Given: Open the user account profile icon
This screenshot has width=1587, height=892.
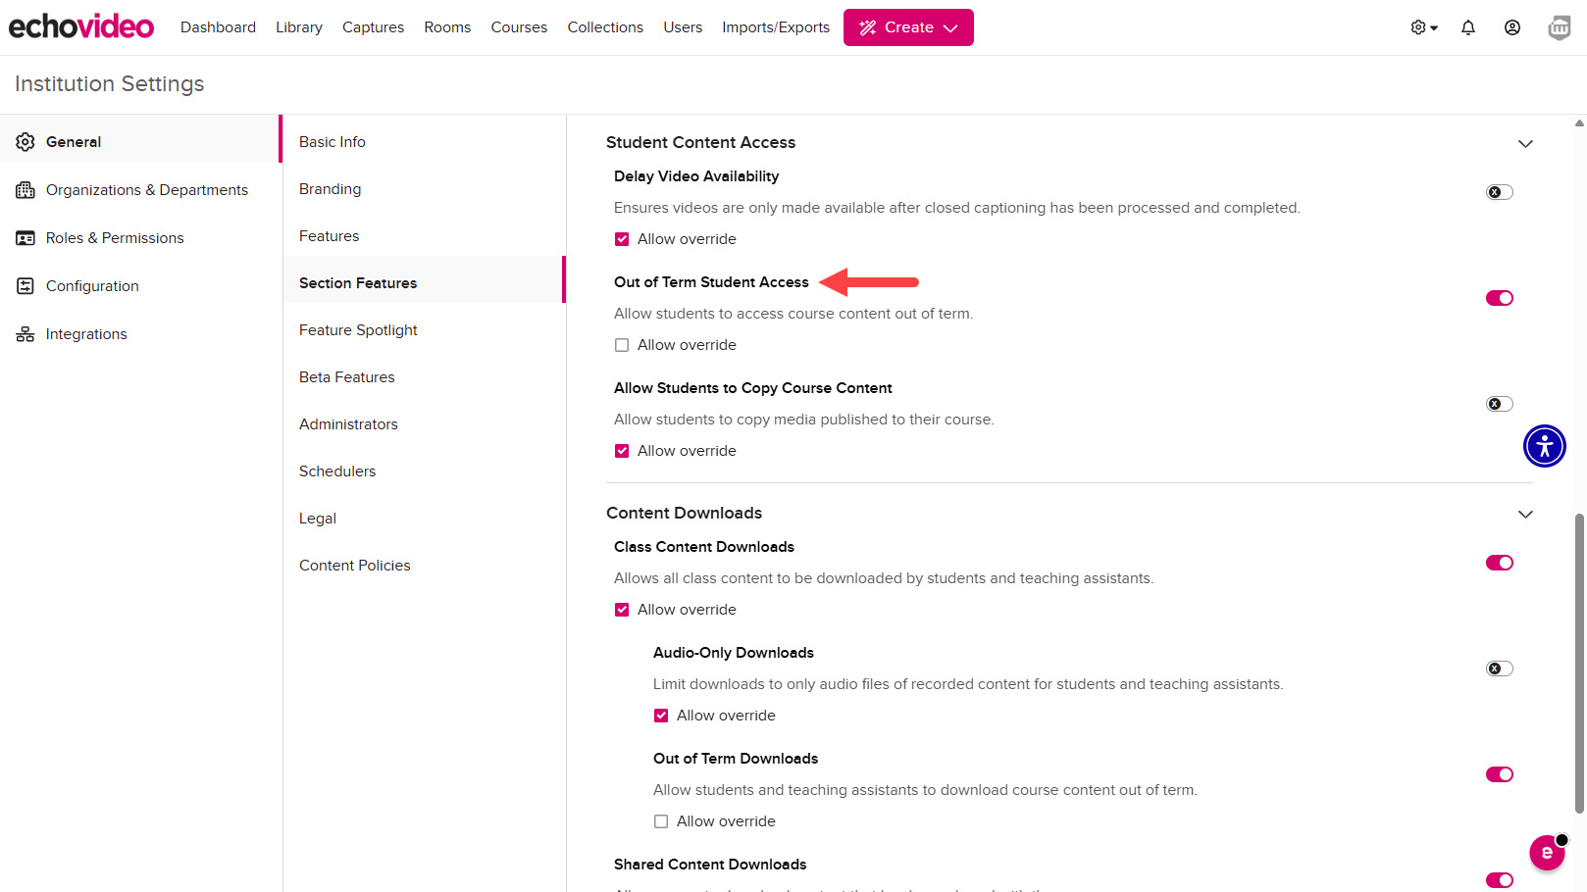Looking at the screenshot, I should tap(1511, 27).
